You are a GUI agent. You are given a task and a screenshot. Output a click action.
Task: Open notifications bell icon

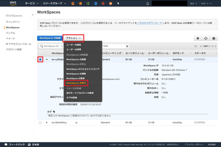coord(148,4)
